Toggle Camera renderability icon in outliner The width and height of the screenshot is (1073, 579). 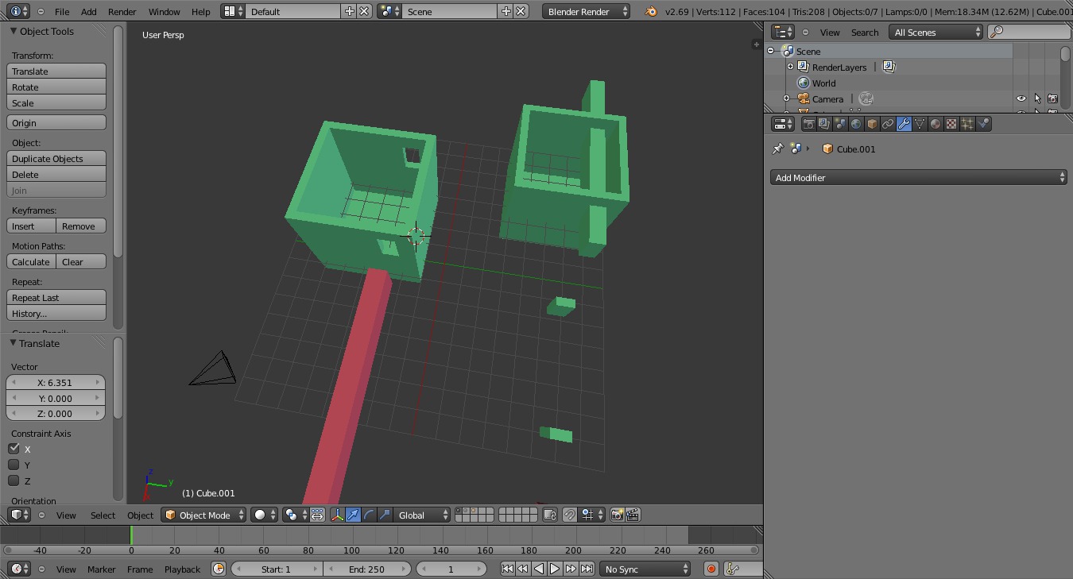[x=1052, y=99]
